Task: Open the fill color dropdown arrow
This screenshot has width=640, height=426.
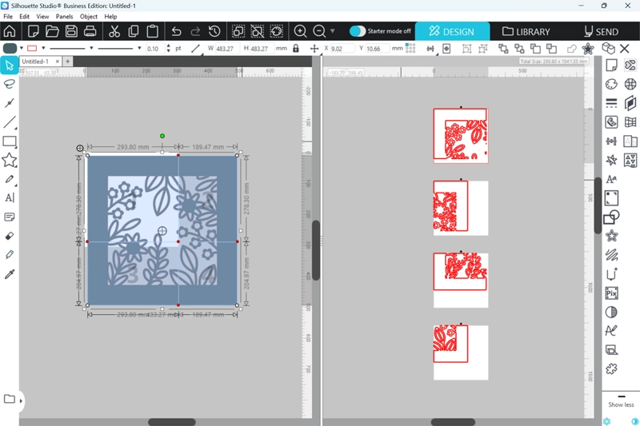Action: point(22,49)
